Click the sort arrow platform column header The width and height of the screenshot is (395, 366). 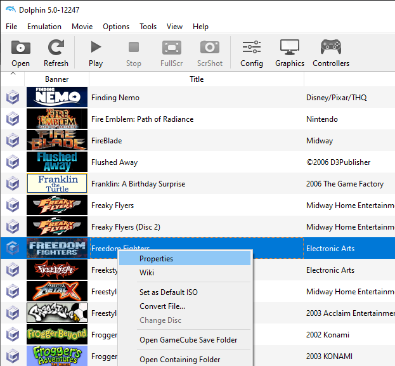click(13, 79)
